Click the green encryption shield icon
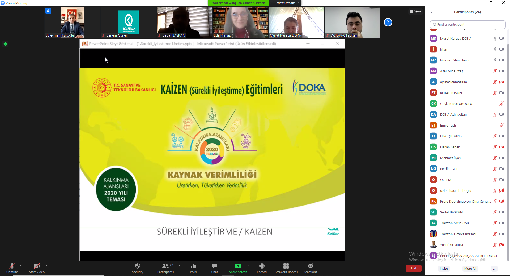Viewport: 510px width, 276px height. (5, 44)
